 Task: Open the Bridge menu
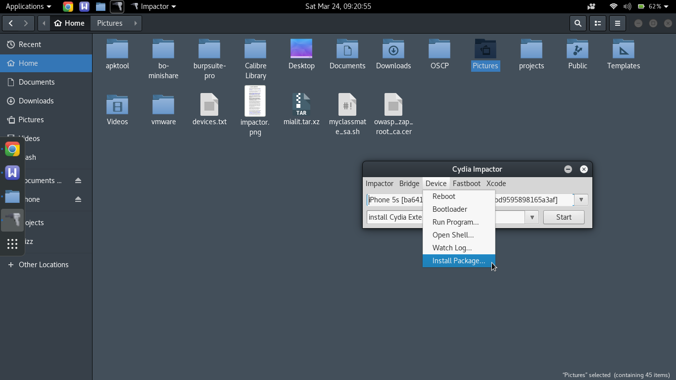[409, 184]
